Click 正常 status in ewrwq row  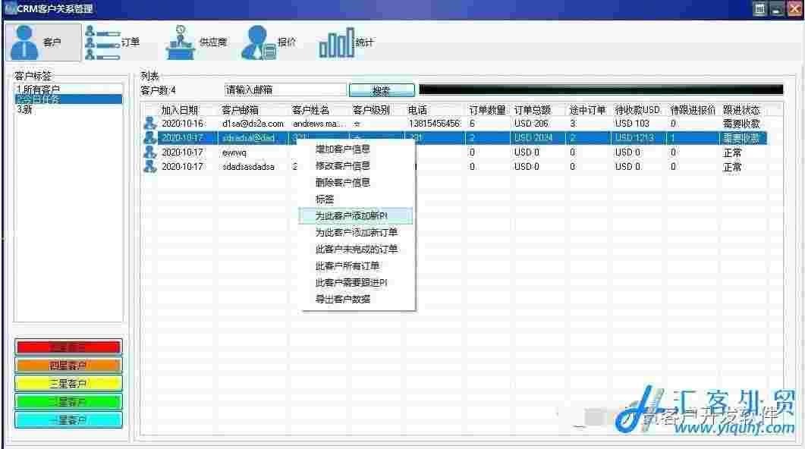click(732, 152)
